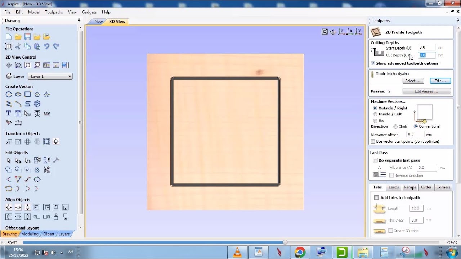Image resolution: width=461 pixels, height=259 pixels.
Task: Select the Draw Rectangle tool
Action: click(x=27, y=94)
